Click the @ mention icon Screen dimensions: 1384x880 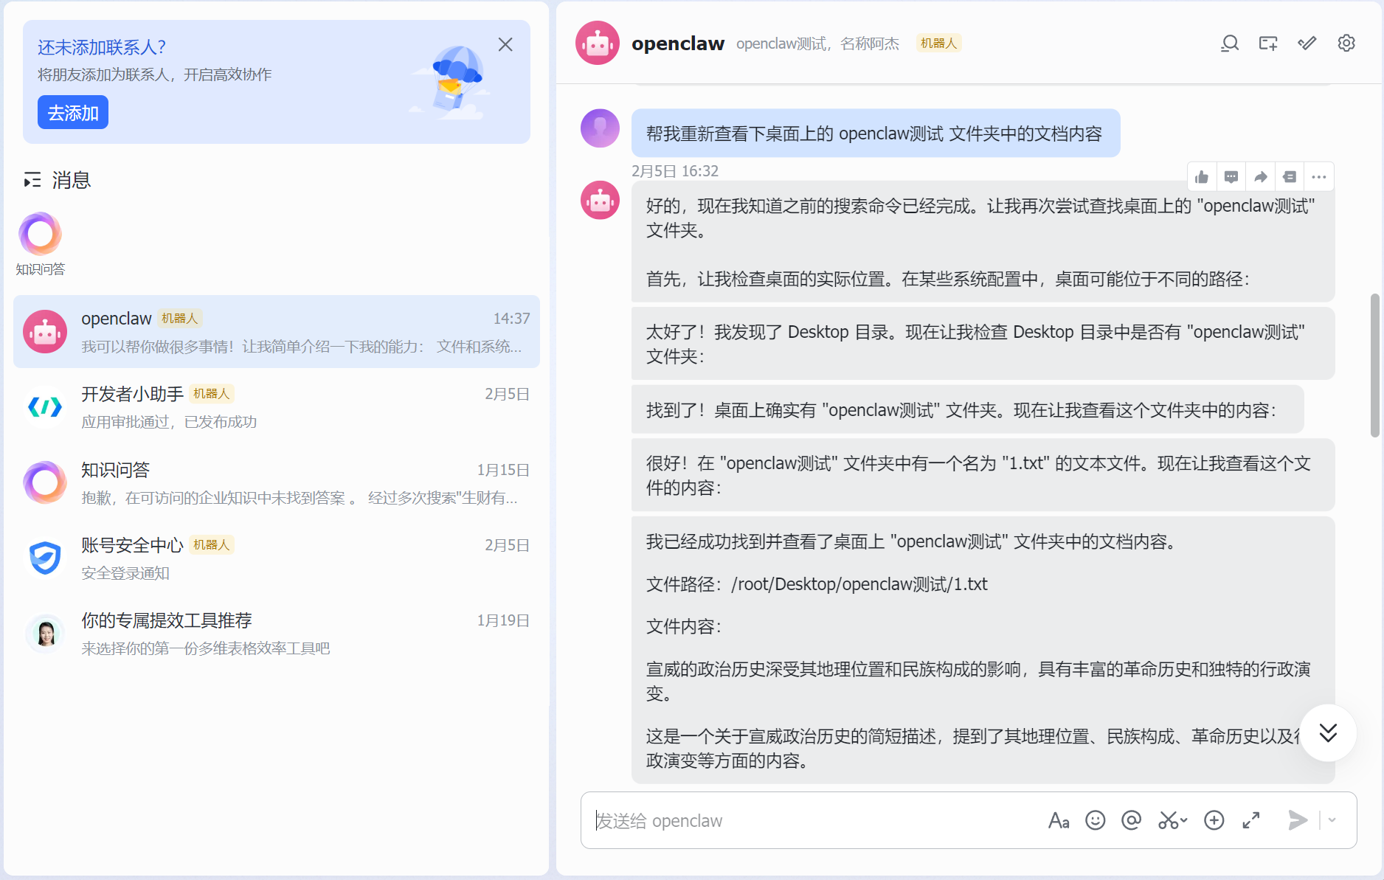click(1131, 820)
